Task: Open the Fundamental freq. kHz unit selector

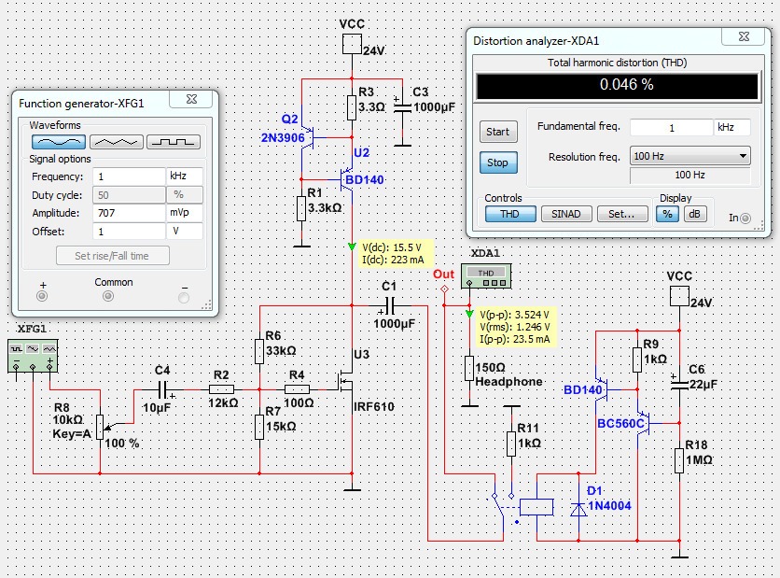Action: point(731,127)
